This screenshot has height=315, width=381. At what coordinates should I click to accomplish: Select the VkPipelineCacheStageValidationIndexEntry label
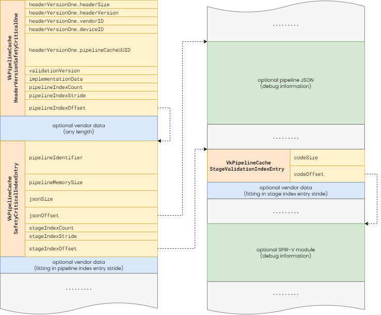click(x=248, y=166)
